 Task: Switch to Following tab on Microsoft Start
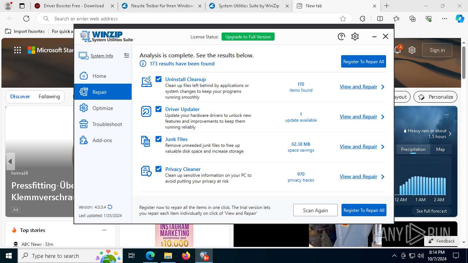pos(49,96)
